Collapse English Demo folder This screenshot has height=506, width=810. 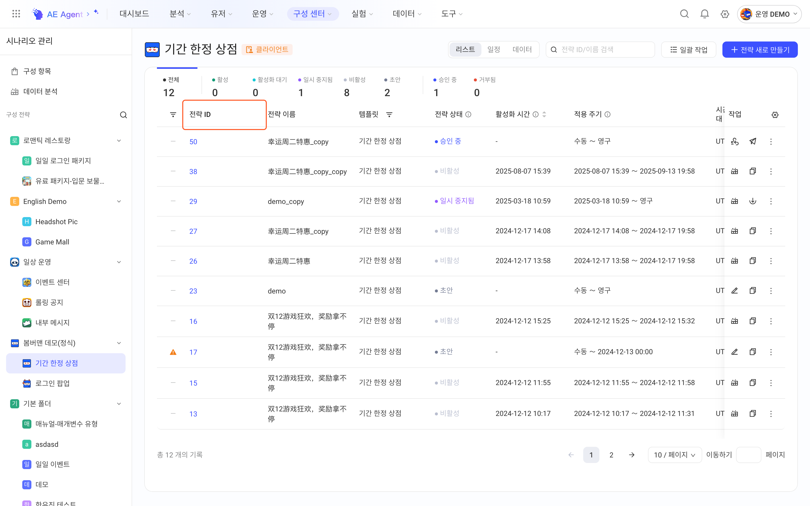tap(119, 201)
